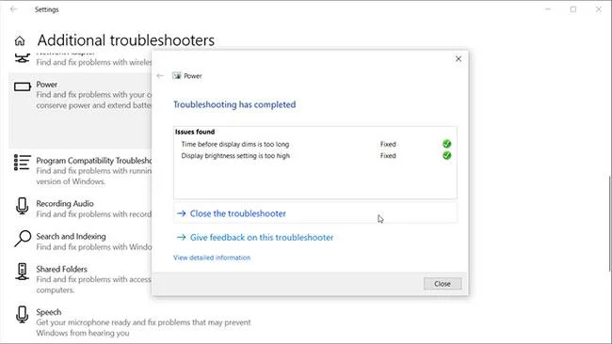Click the 'Issues found' header
The width and height of the screenshot is (612, 344).
click(195, 132)
